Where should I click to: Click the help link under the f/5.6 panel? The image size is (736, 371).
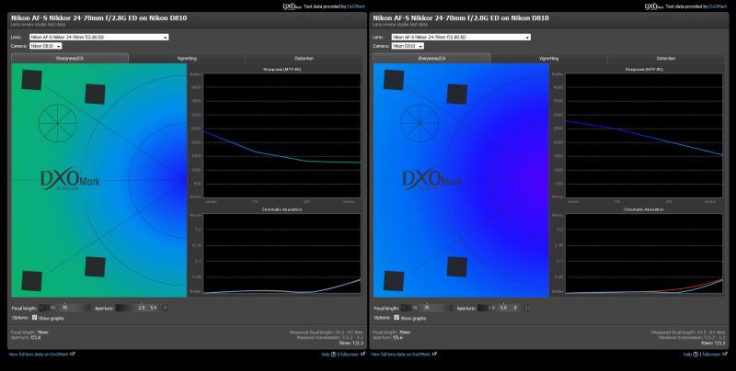click(687, 354)
